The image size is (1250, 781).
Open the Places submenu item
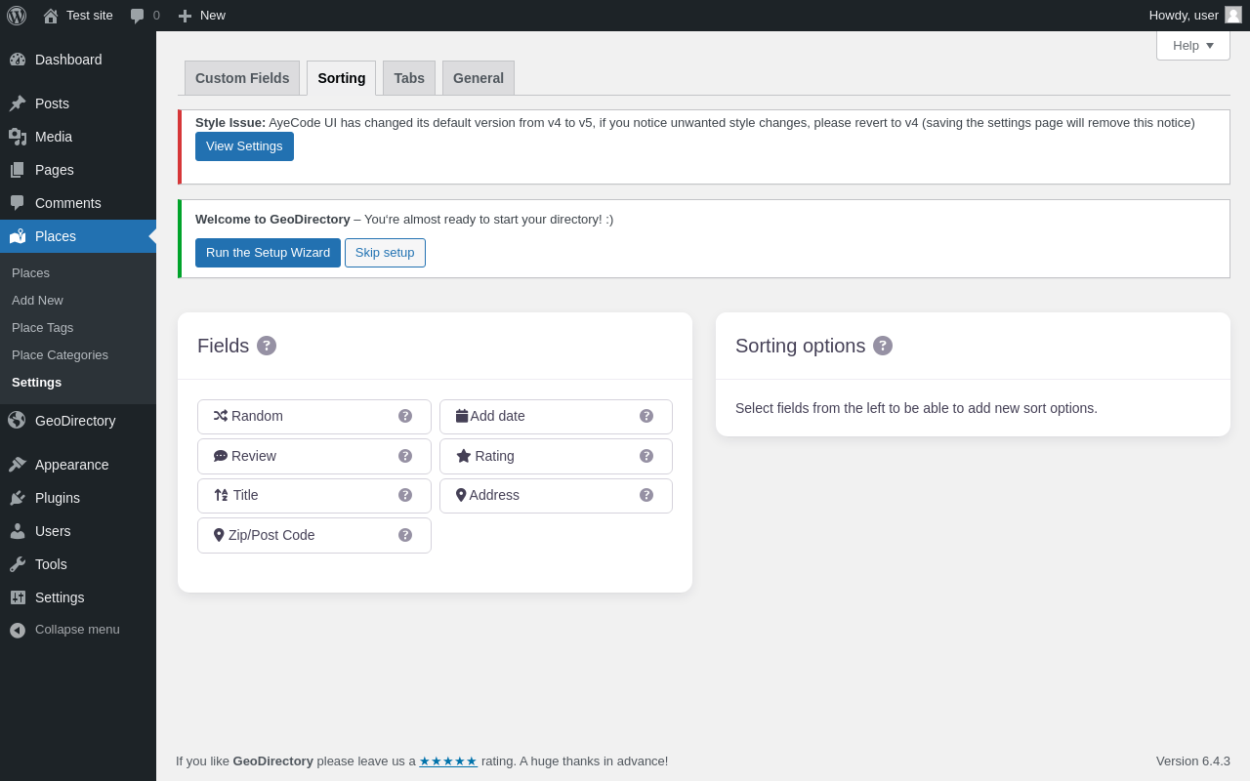(x=30, y=273)
